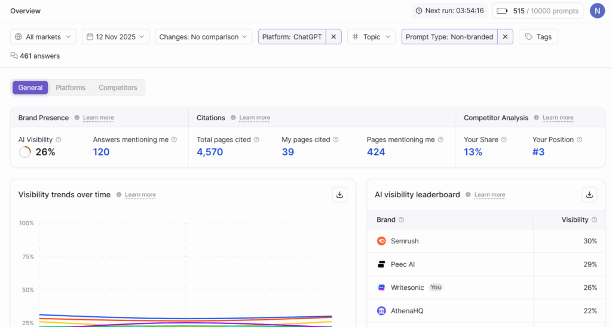The image size is (612, 327).
Task: Open the Topic filter dropdown
Action: click(x=371, y=36)
